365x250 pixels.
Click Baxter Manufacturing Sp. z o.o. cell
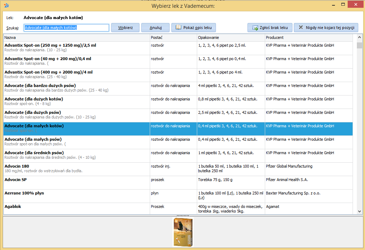(309, 196)
